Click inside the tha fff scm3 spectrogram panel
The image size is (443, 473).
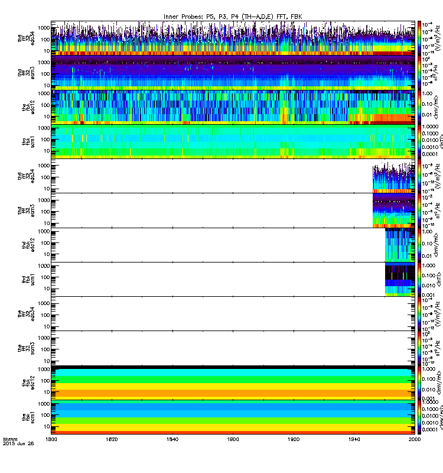pyautogui.click(x=233, y=73)
